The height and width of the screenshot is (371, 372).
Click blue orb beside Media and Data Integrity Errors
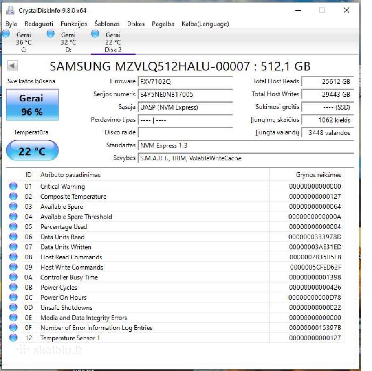point(13,317)
